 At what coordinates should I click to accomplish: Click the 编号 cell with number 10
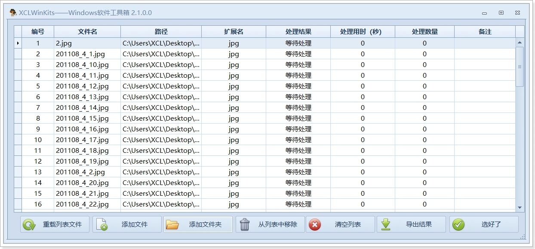[x=38, y=140]
